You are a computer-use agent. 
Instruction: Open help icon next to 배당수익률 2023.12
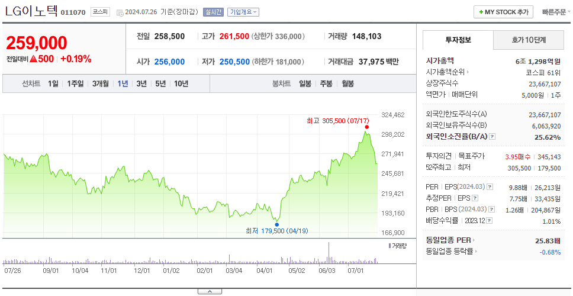tap(490, 221)
